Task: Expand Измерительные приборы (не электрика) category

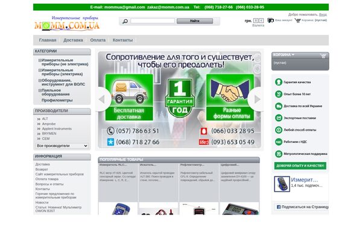Action: point(40,60)
